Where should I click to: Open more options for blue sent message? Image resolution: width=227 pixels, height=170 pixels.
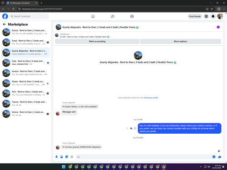127,128
